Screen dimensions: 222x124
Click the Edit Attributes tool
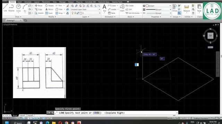point(133,13)
